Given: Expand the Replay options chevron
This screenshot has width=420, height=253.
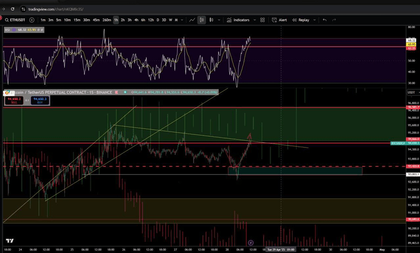Looking at the screenshot, I should (314, 20).
